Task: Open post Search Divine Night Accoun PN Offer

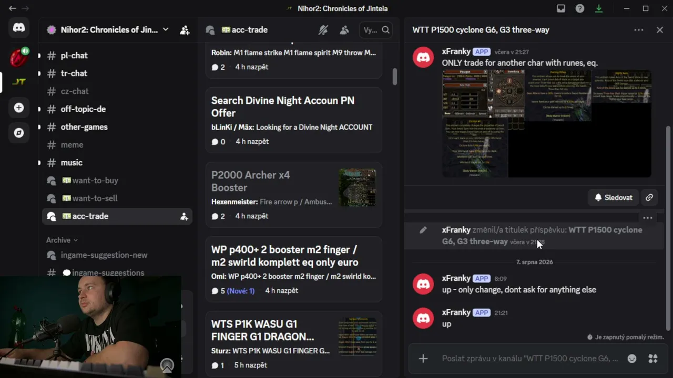Action: [293, 120]
